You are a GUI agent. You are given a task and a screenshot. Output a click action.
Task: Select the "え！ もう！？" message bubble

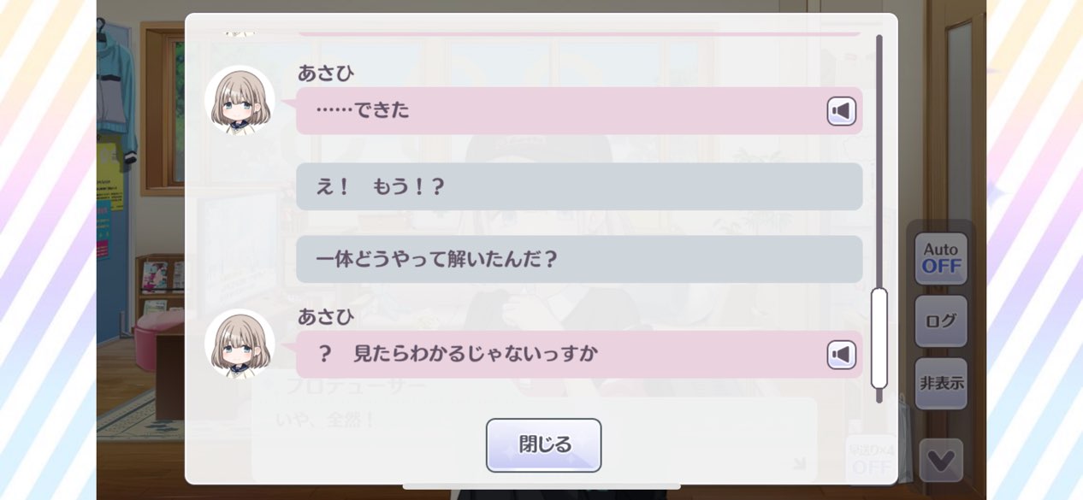click(578, 187)
